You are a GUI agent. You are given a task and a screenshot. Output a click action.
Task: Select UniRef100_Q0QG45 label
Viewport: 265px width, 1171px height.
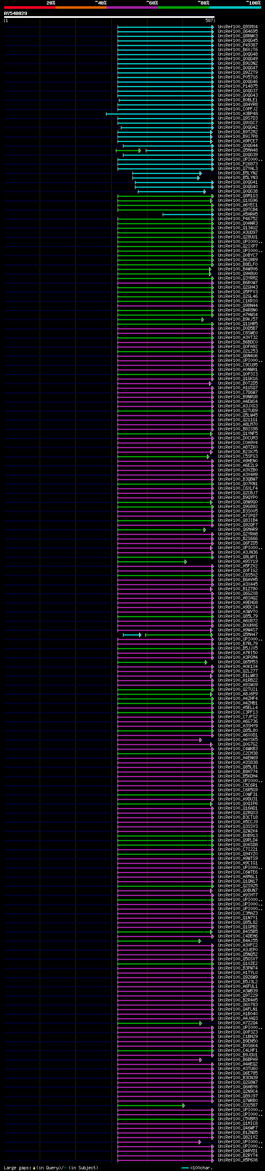pos(238,40)
